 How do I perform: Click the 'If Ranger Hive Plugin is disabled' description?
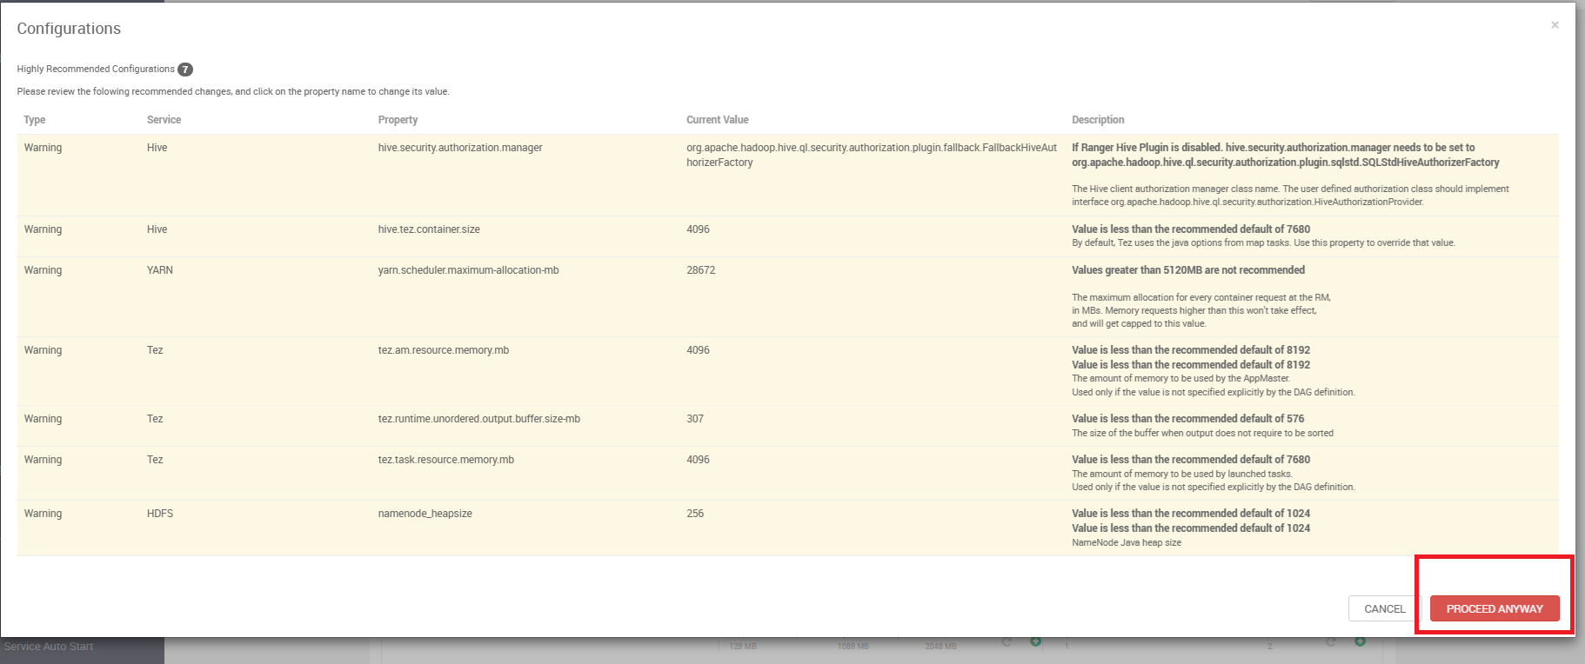click(x=1286, y=155)
